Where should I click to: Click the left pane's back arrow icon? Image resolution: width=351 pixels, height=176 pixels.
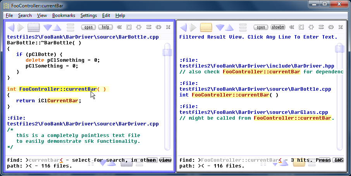(11, 27)
